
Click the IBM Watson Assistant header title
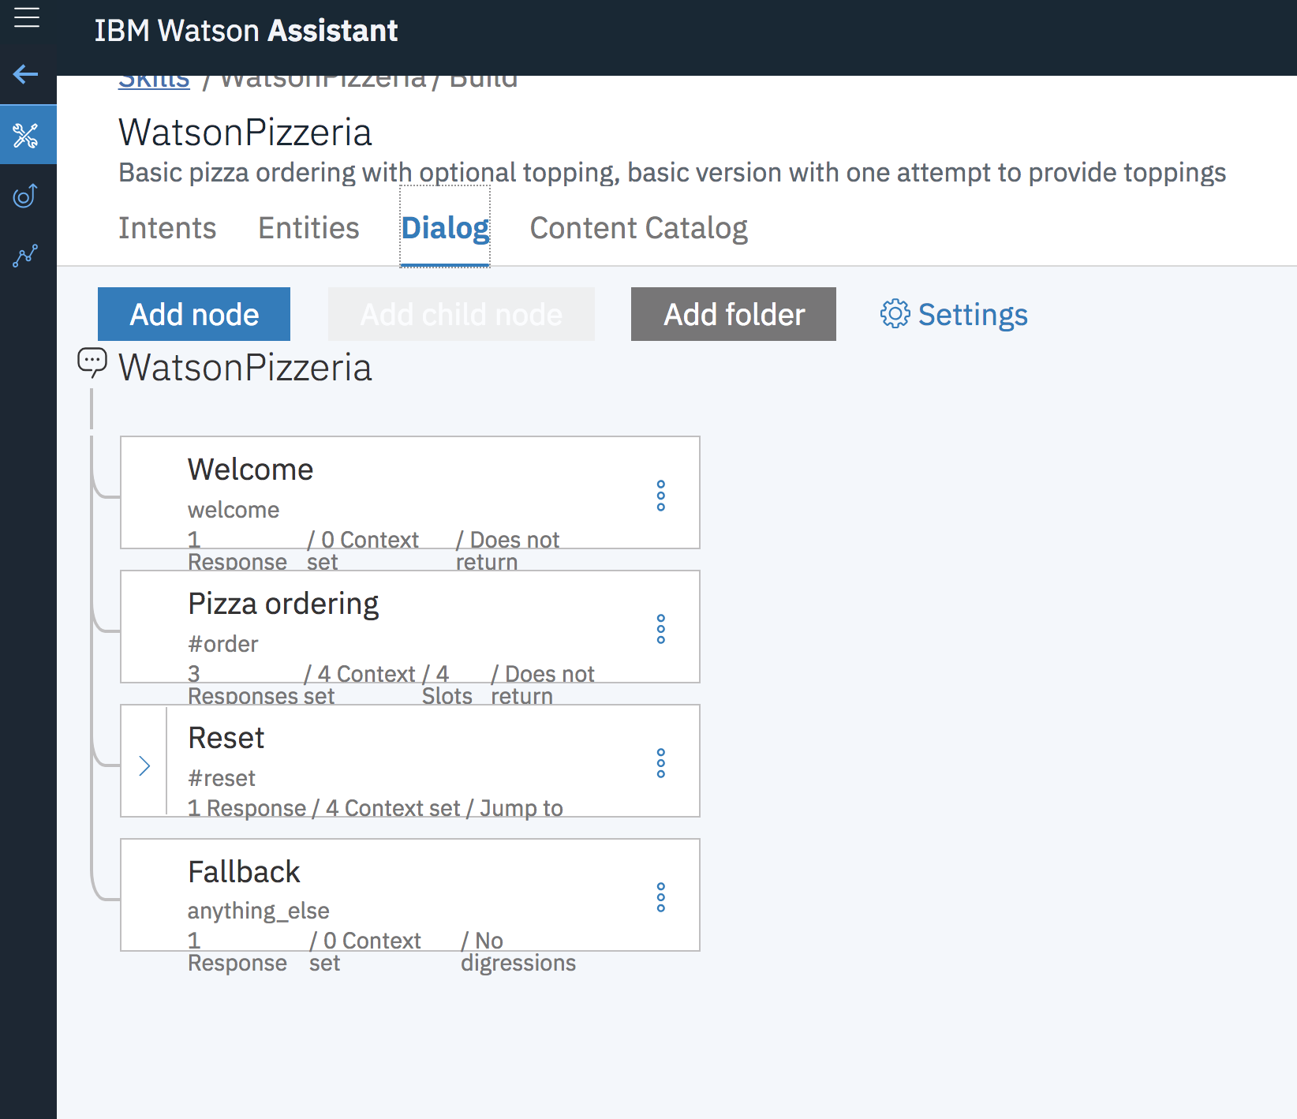coord(246,31)
